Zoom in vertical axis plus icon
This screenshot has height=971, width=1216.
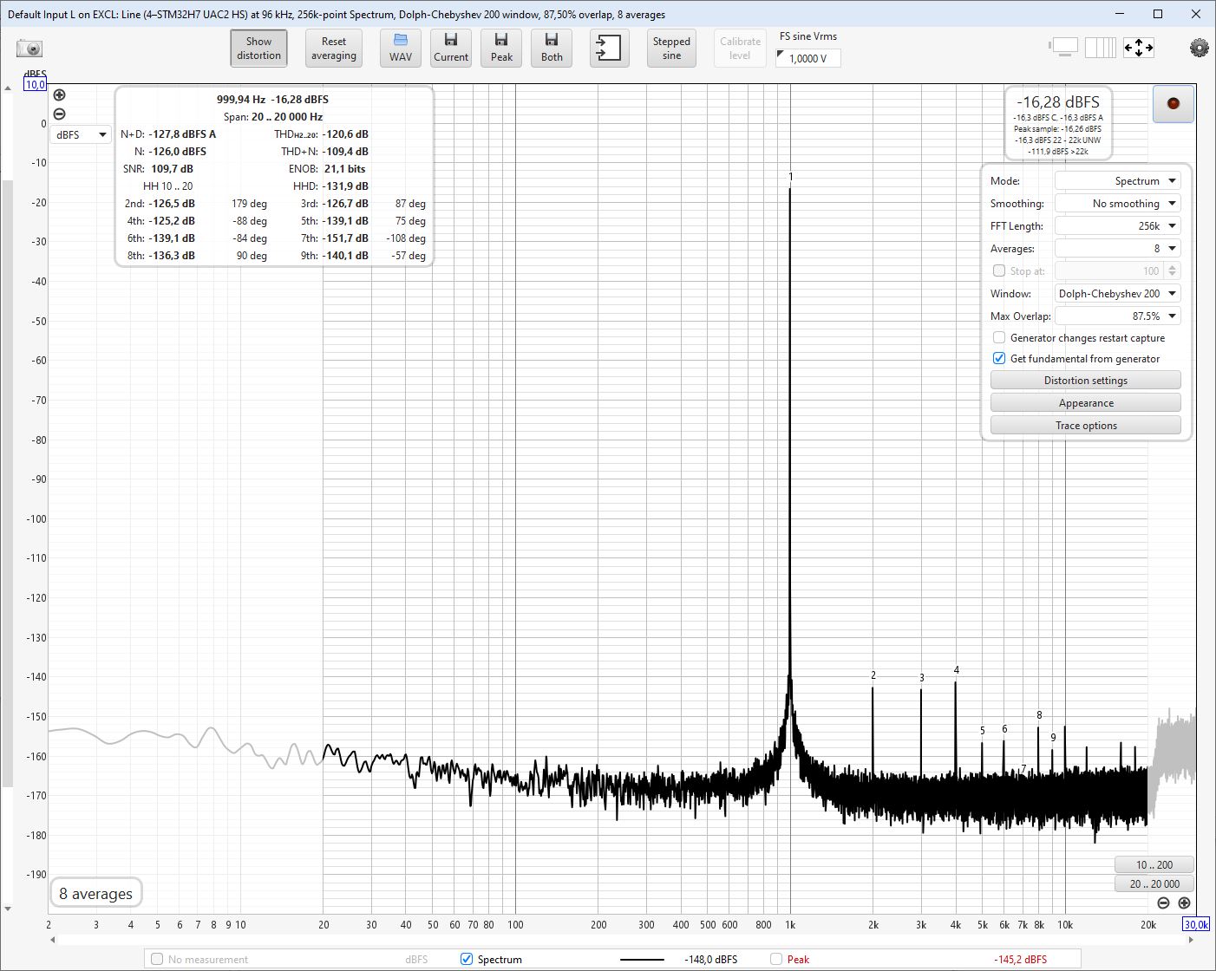59,95
